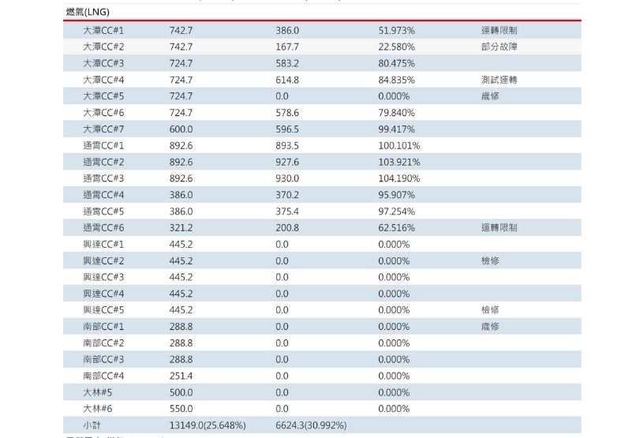The image size is (625, 438).
Task: Click the 99.417% percentage value
Action: [x=396, y=129]
